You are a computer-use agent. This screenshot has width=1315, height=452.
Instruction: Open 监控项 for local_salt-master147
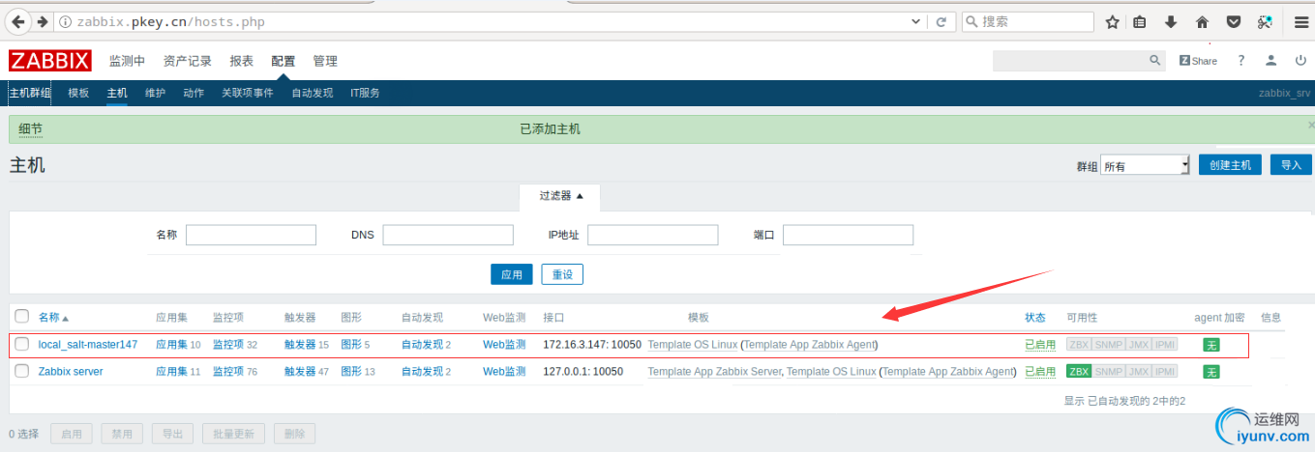[228, 344]
